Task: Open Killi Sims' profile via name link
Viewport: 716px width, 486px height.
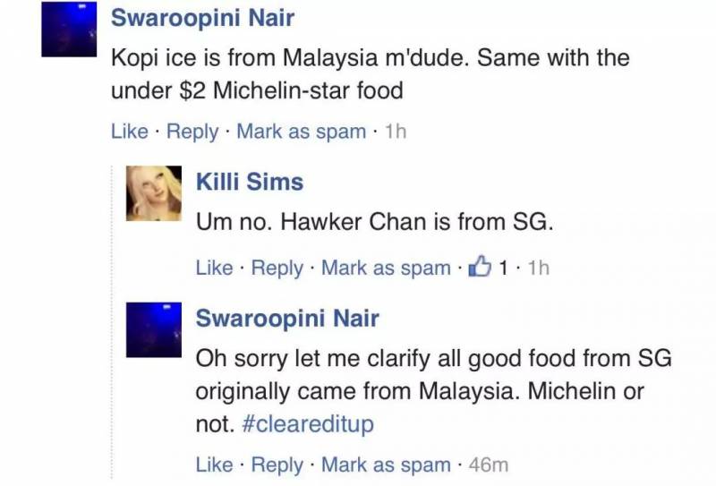Action: coord(250,182)
